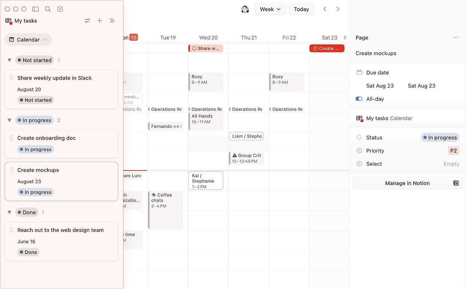466x289 pixels.
Task: Click drag handle of Create mockups card
Action: 12,170
